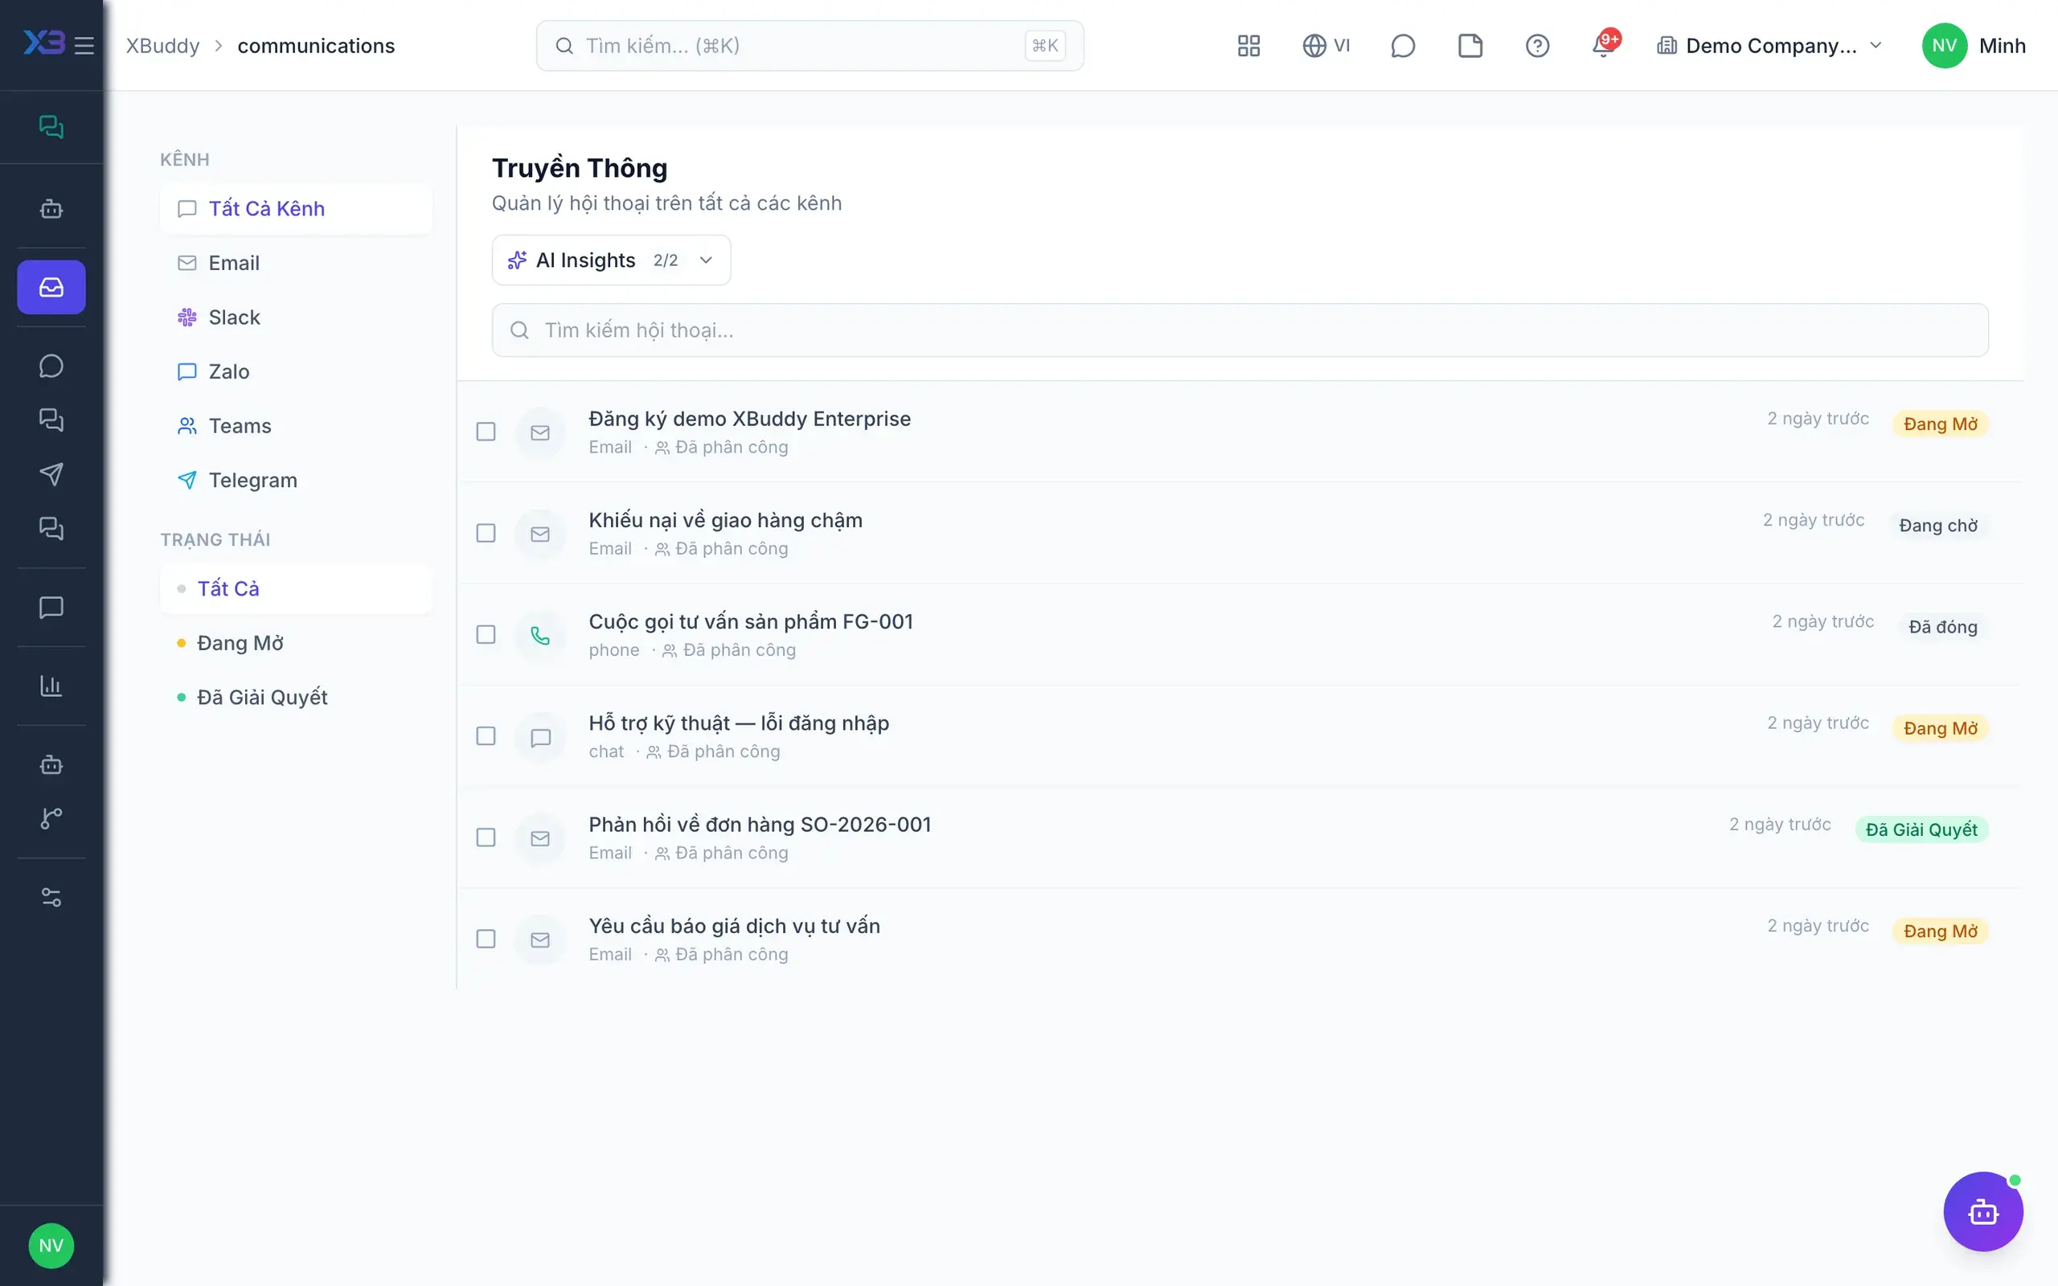Viewport: 2058px width, 1286px height.
Task: Filter by Slack channel
Action: [x=296, y=317]
